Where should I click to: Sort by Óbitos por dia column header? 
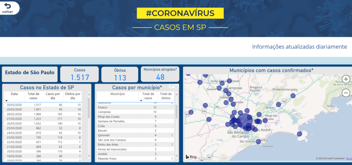coord(73,96)
